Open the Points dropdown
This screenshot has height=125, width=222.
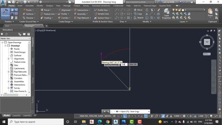click(x=28, y=10)
